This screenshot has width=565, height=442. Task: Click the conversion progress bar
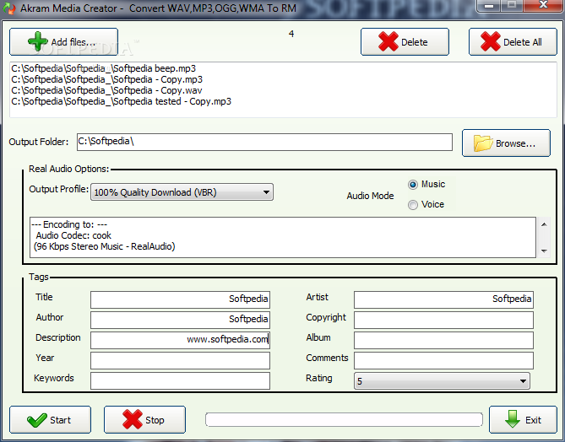(344, 420)
